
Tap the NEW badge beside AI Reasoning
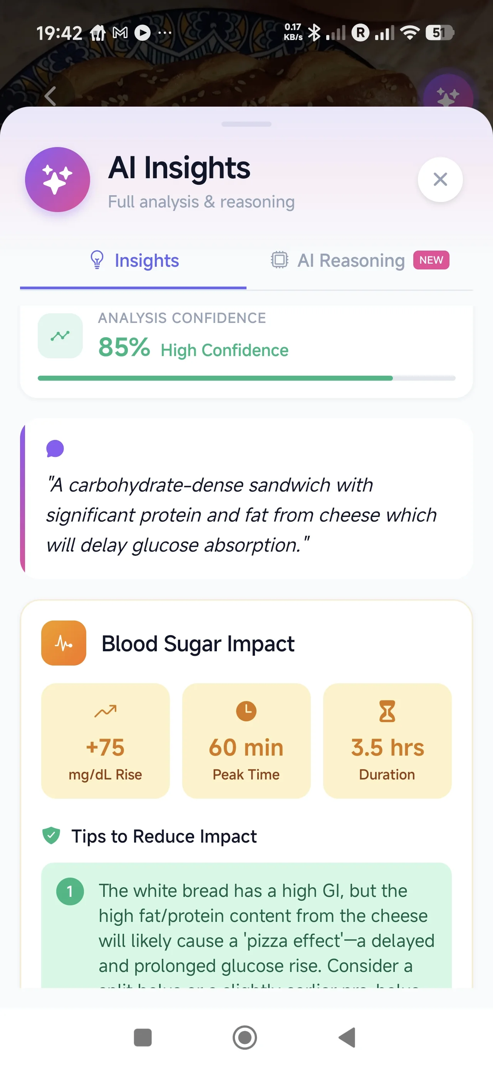tap(431, 260)
